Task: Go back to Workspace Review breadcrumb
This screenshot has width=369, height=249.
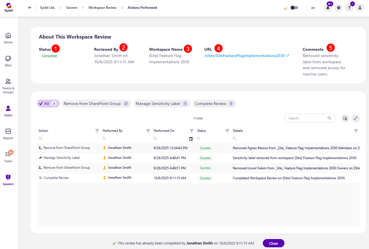Action: tap(102, 8)
